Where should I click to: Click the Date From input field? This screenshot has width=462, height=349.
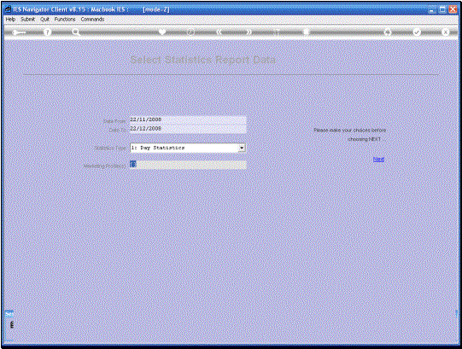pos(188,119)
